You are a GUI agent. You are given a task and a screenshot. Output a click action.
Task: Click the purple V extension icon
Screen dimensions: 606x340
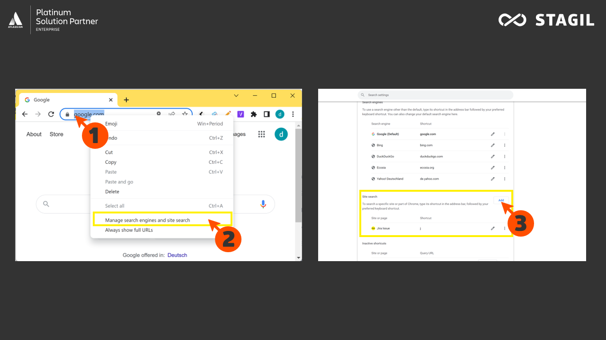(x=241, y=114)
